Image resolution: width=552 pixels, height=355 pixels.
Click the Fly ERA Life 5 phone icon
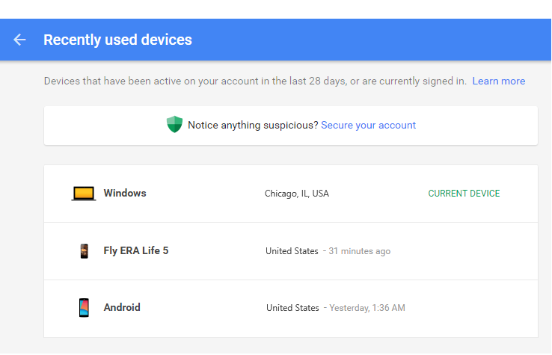coord(84,251)
